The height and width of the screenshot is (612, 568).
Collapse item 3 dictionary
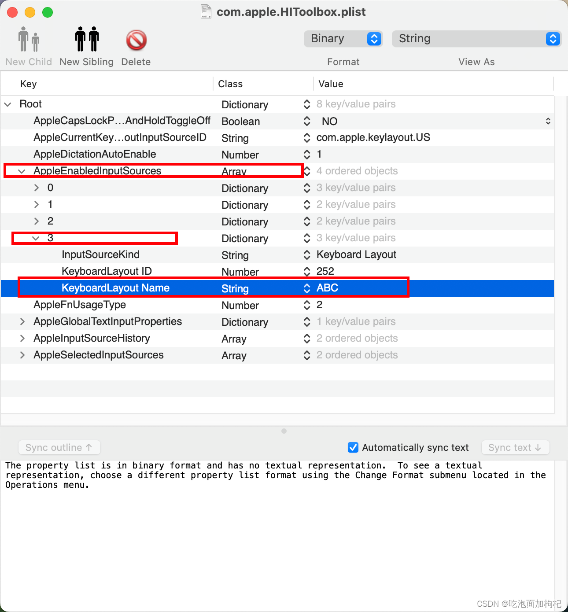coord(36,238)
